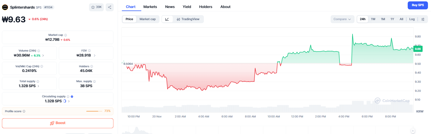The image size is (431, 134).
Task: Show FDV info icon
Action: (89, 51)
